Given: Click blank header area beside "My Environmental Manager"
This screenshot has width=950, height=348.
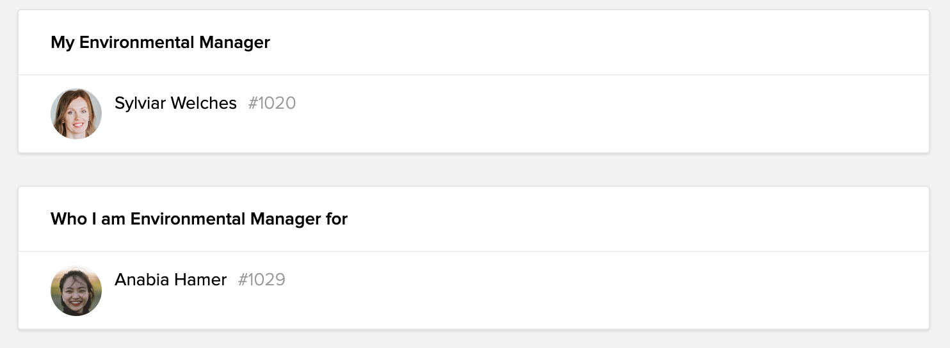Looking at the screenshot, I should pos(576,43).
